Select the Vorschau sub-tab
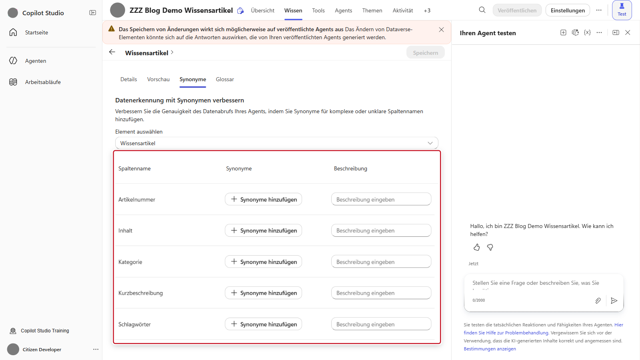Viewport: 640px width, 360px height. click(x=158, y=79)
